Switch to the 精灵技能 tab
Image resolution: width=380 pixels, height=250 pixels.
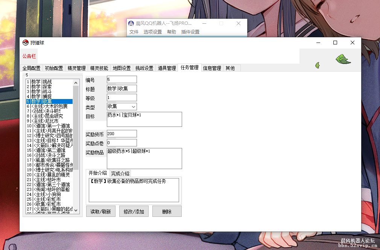(x=99, y=68)
